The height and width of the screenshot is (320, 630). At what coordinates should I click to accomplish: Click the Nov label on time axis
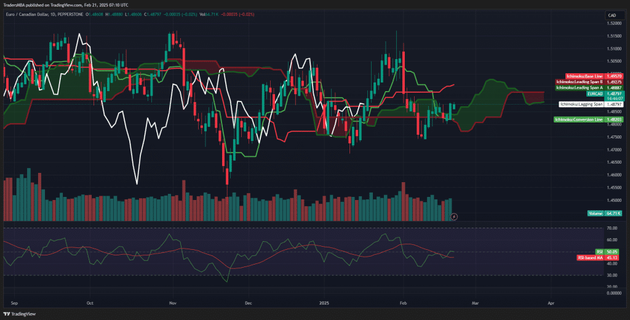173,303
